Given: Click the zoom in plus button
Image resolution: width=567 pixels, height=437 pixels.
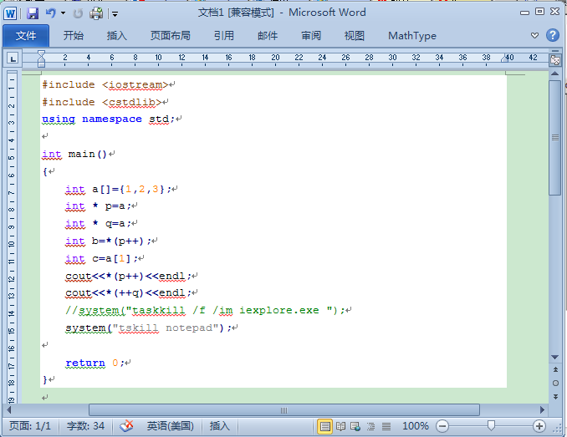Looking at the screenshot, I should 539,426.
